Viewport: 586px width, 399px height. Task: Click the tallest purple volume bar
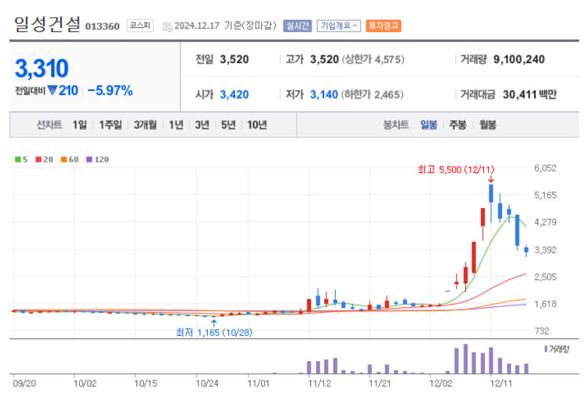coord(465,358)
